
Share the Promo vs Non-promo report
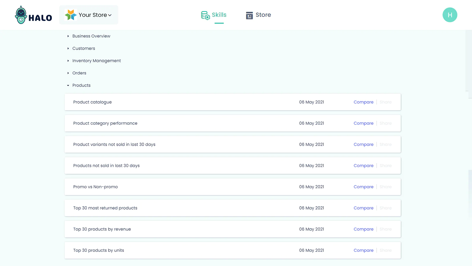click(x=386, y=187)
